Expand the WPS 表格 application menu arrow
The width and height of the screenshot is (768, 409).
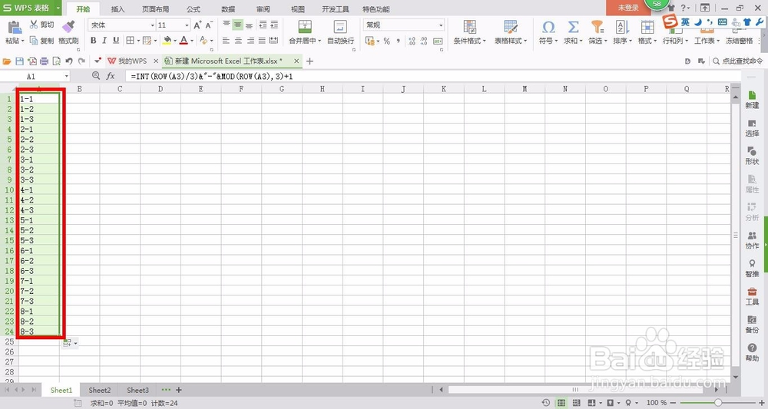point(58,8)
